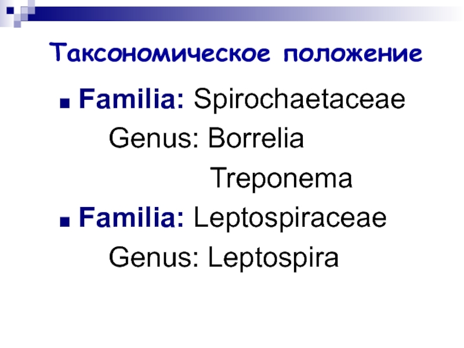
Task: Click 'Genus:' label before Borrelia
Action: (x=154, y=138)
